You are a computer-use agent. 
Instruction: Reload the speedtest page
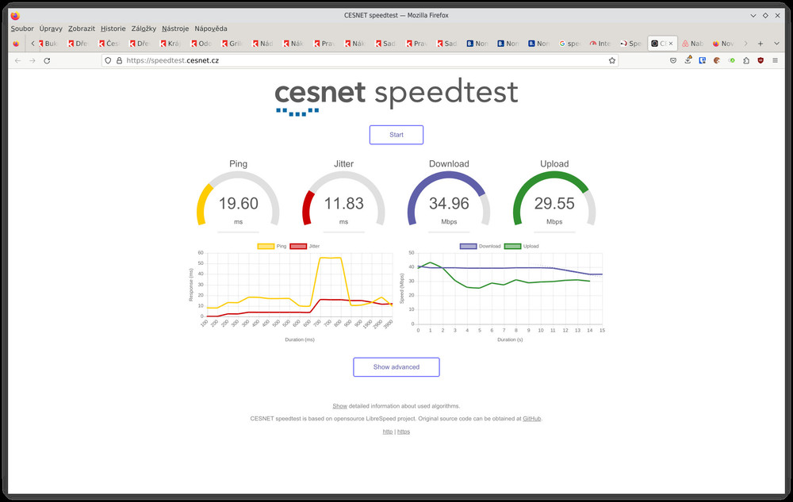pos(47,60)
